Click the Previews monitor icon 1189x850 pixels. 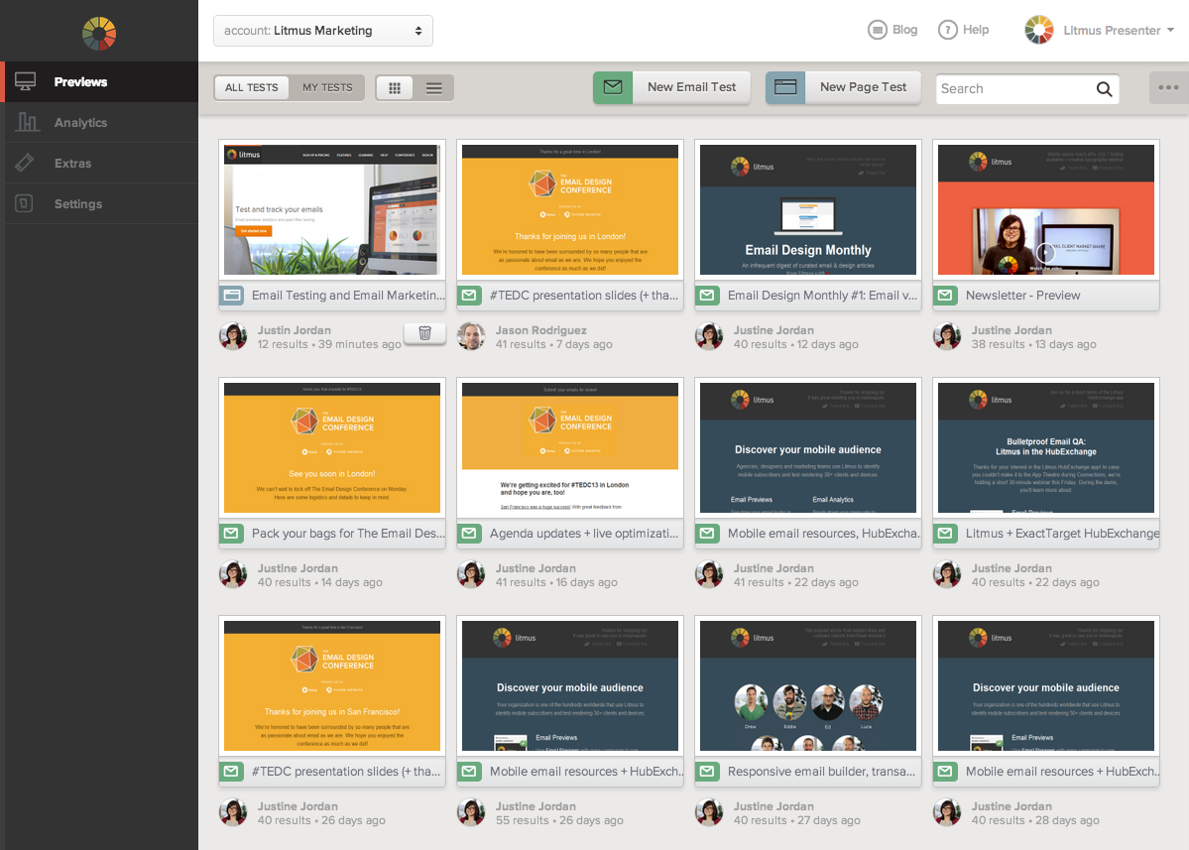25,82
